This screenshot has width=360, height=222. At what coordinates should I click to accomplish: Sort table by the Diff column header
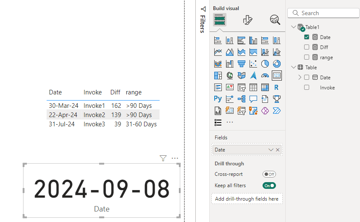[x=115, y=92]
